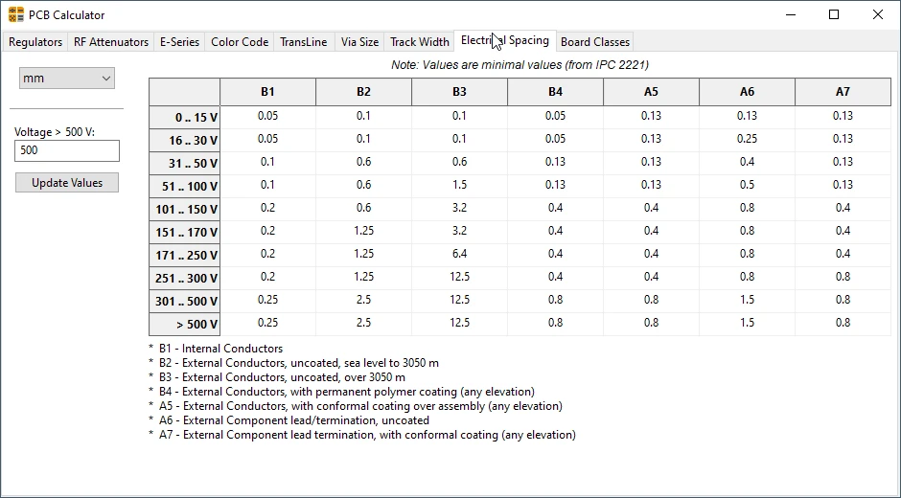Open the mm units dropdown
Screen dimensions: 901x498
tap(66, 79)
